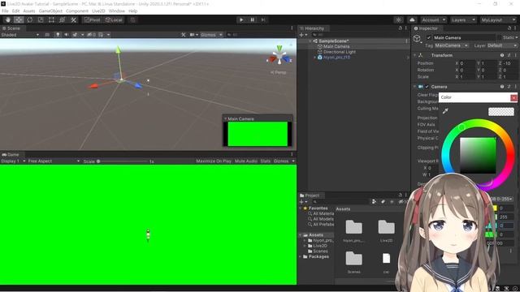This screenshot has height=292, width=520.
Task: Select the Scale tool in the toolbar
Action: pyautogui.click(x=41, y=19)
